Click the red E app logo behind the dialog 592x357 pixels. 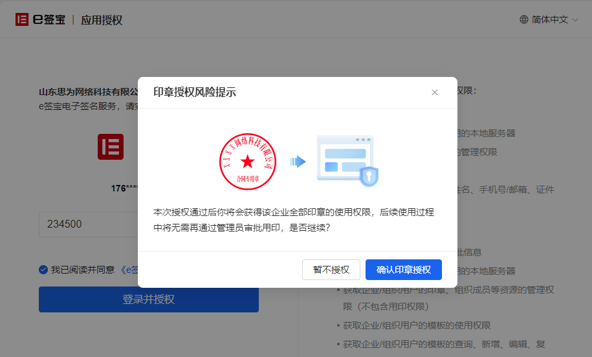coord(111,147)
